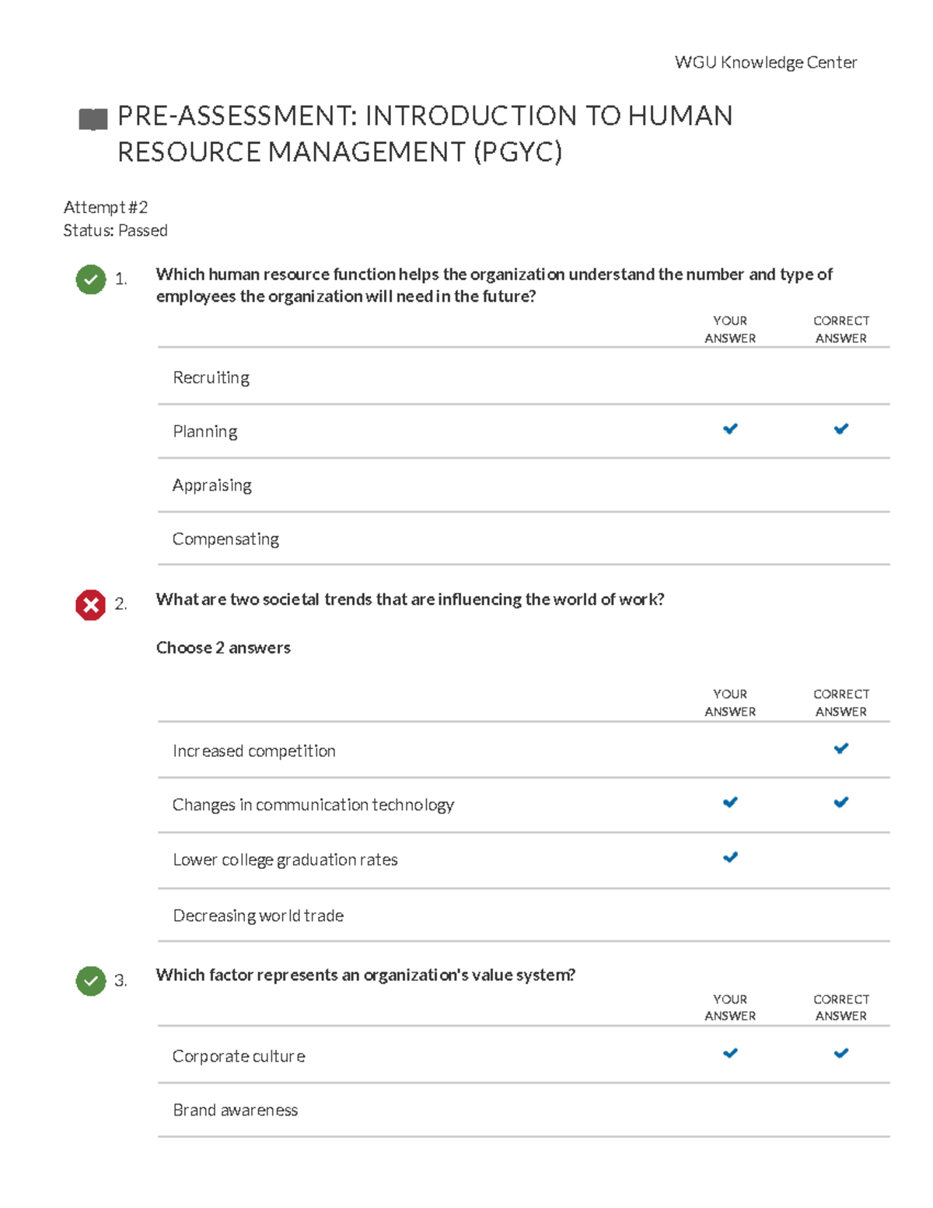Screen dimensions: 933x1208
Task: Click the Your Answer column header for question 2
Action: click(729, 702)
